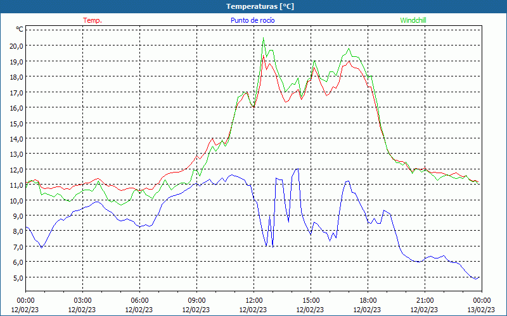Click the 06:00 time axis label

point(139,300)
